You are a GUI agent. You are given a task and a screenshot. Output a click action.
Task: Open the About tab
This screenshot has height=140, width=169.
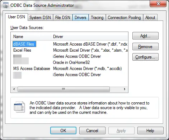point(150,18)
